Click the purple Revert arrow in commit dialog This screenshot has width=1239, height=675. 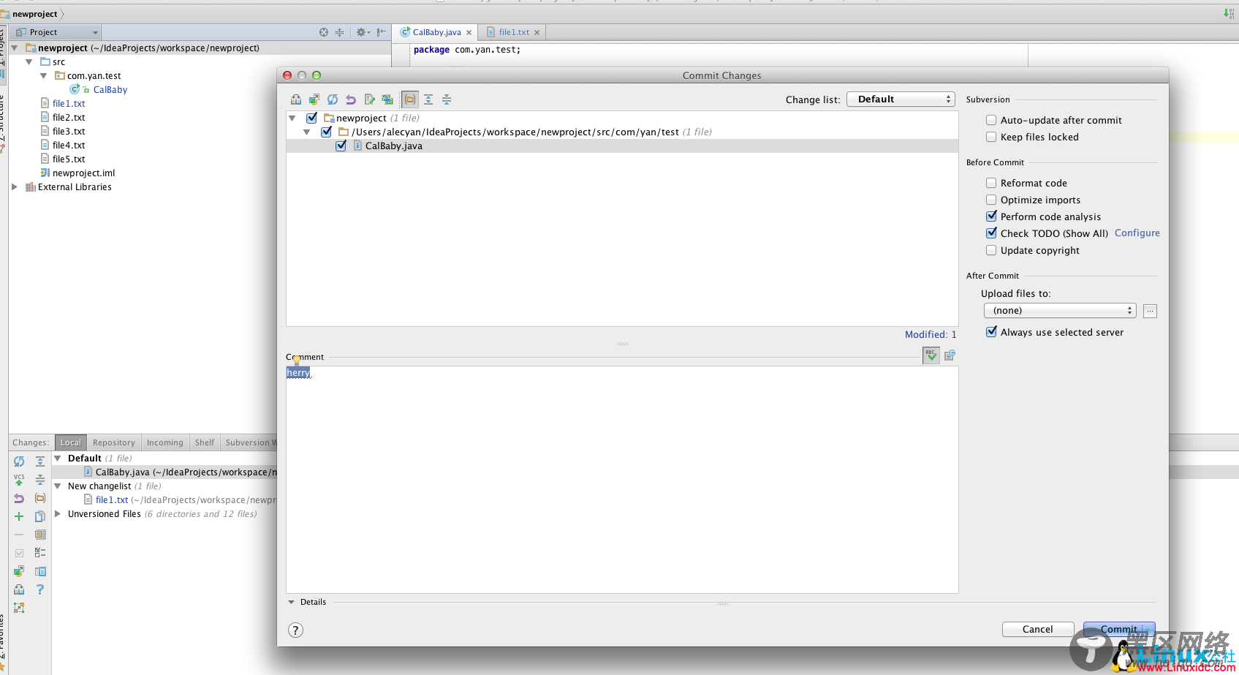(351, 99)
